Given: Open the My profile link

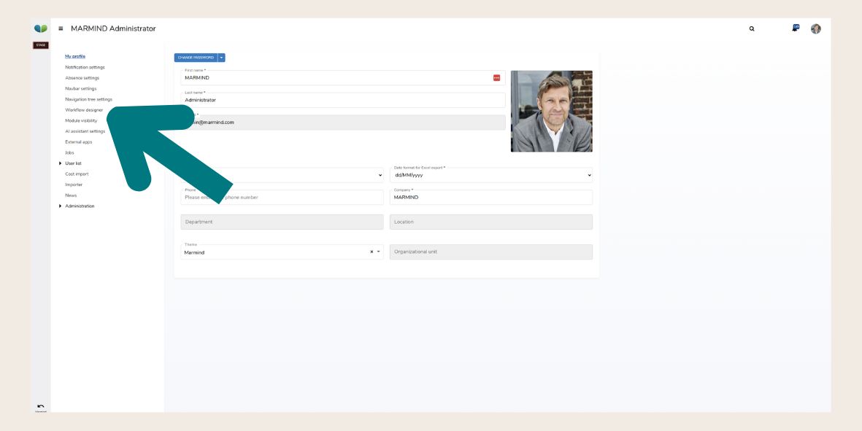Looking at the screenshot, I should 74,55.
